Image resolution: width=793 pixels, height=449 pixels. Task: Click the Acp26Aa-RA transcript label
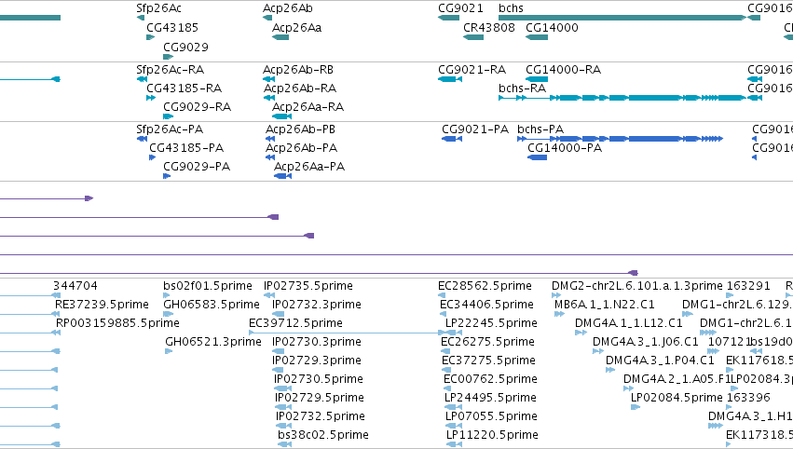coord(308,107)
